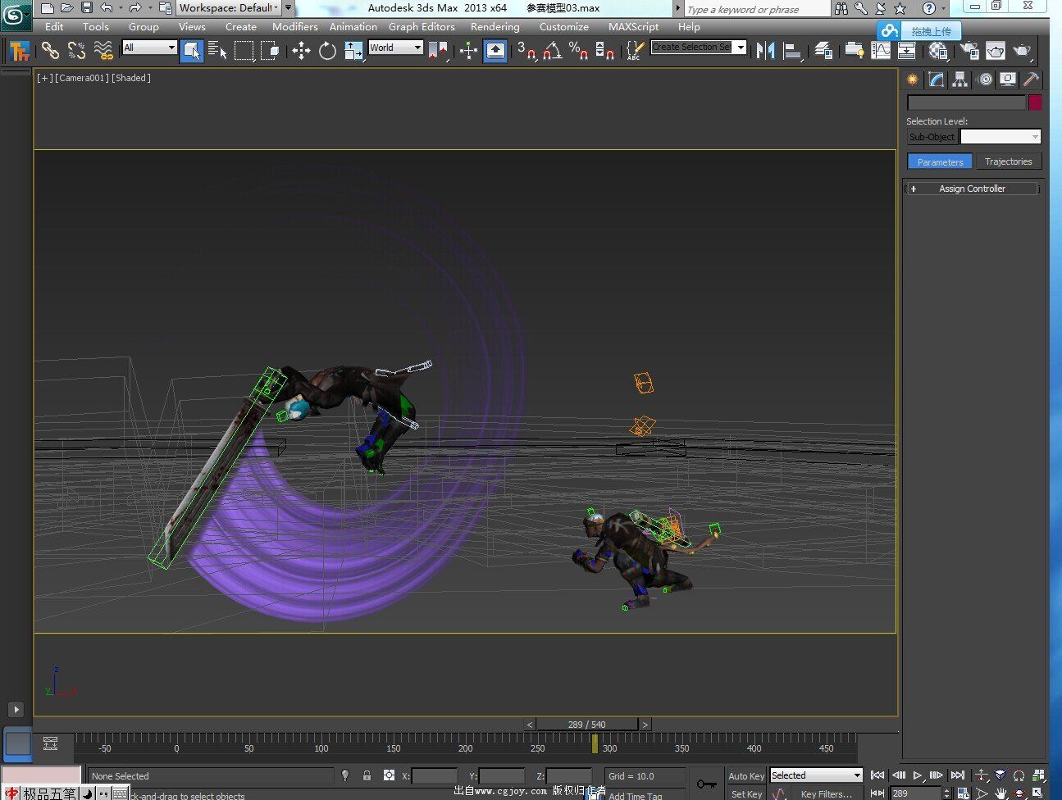Select the Select and Move tool
The height and width of the screenshot is (800, 1062).
[301, 51]
